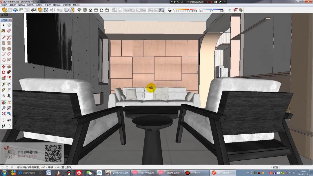Open the 帮助(H) menu
This screenshot has width=313, height=176.
[76, 5]
